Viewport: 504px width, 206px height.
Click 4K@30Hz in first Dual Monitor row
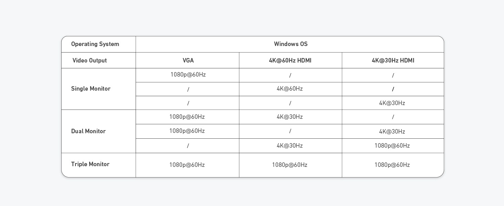click(x=290, y=117)
